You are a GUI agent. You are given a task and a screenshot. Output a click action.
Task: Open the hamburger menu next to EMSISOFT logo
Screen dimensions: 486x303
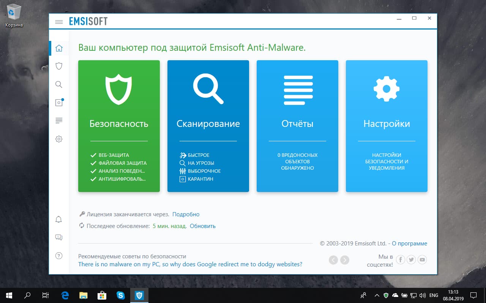tap(59, 22)
